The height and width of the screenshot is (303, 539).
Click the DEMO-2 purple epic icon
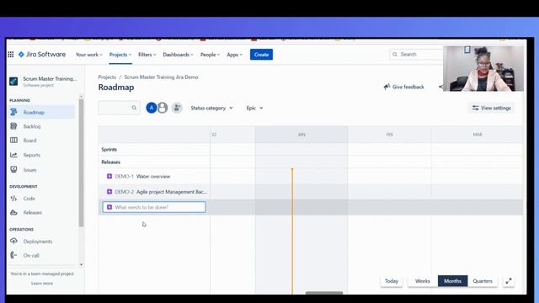pyautogui.click(x=109, y=192)
